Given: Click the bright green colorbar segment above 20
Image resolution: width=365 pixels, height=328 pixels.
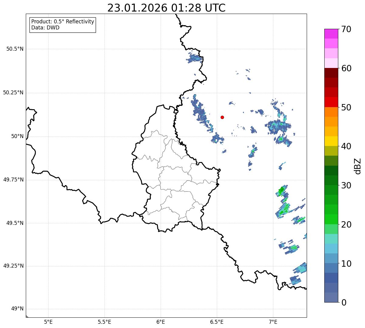Looking at the screenshot, I should (331, 219).
